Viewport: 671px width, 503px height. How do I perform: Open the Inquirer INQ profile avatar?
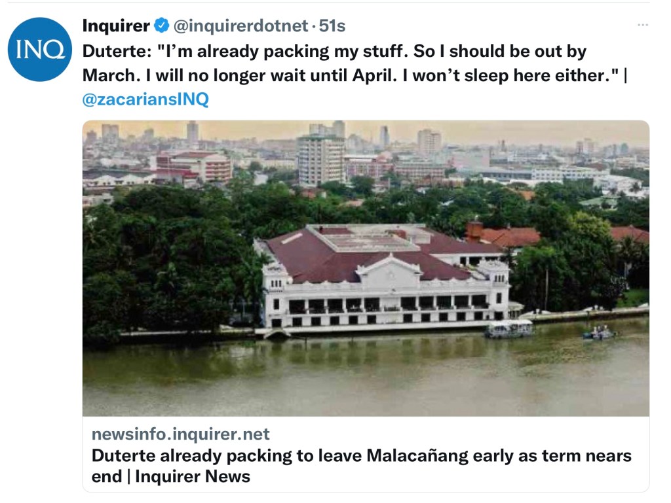coord(40,50)
